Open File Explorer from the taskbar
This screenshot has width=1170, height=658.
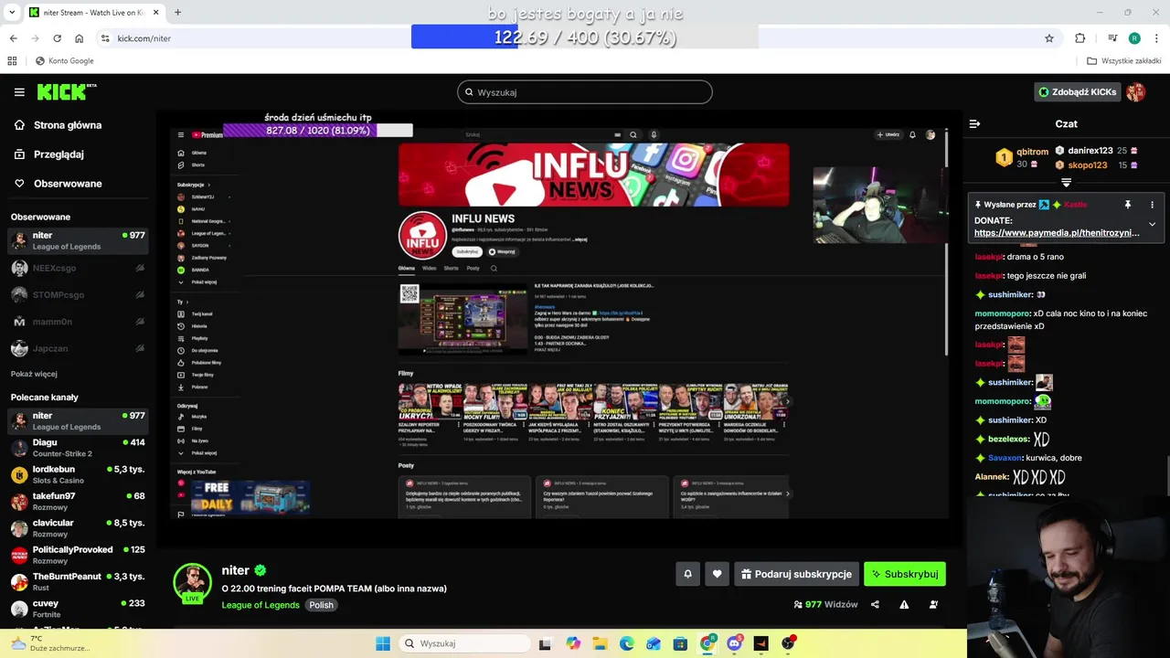click(x=600, y=643)
